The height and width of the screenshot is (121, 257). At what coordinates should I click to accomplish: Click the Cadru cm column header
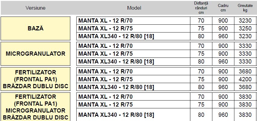(223, 8)
